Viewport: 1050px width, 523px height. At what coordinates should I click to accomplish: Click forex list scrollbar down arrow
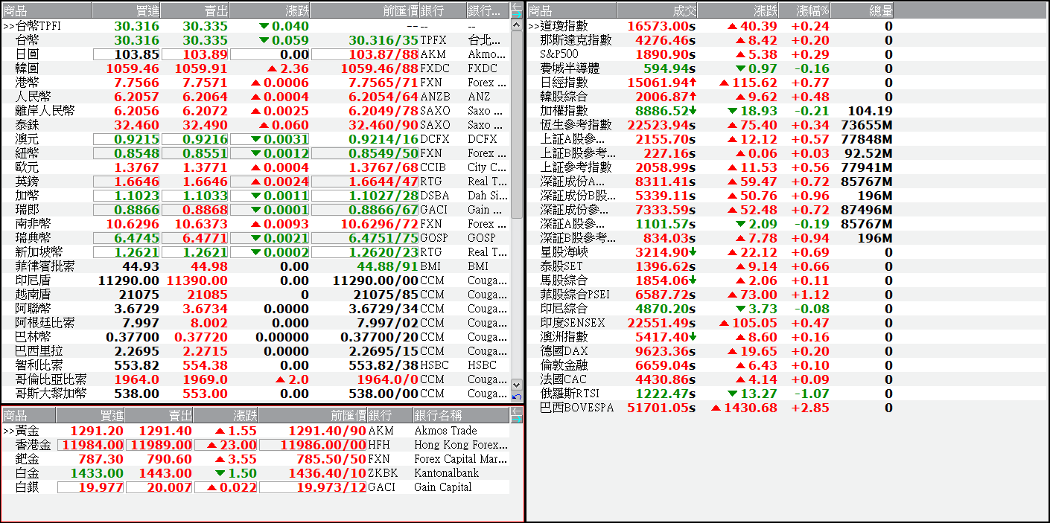tap(518, 384)
